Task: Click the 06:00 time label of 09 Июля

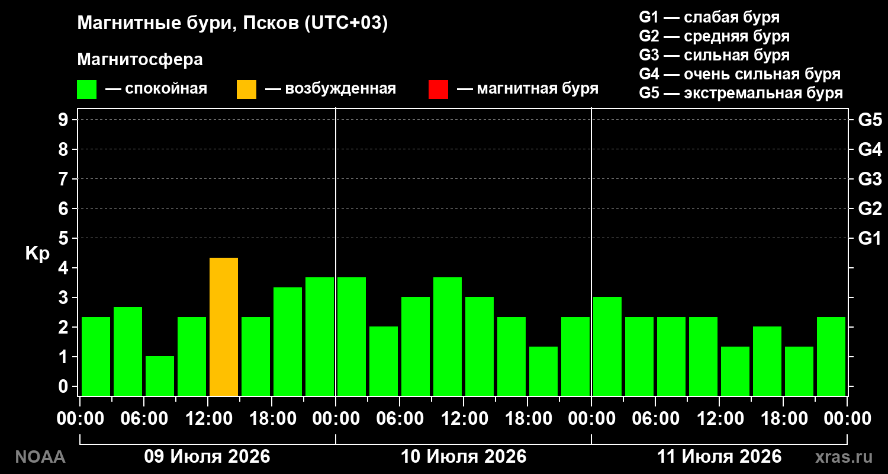Action: 144,418
